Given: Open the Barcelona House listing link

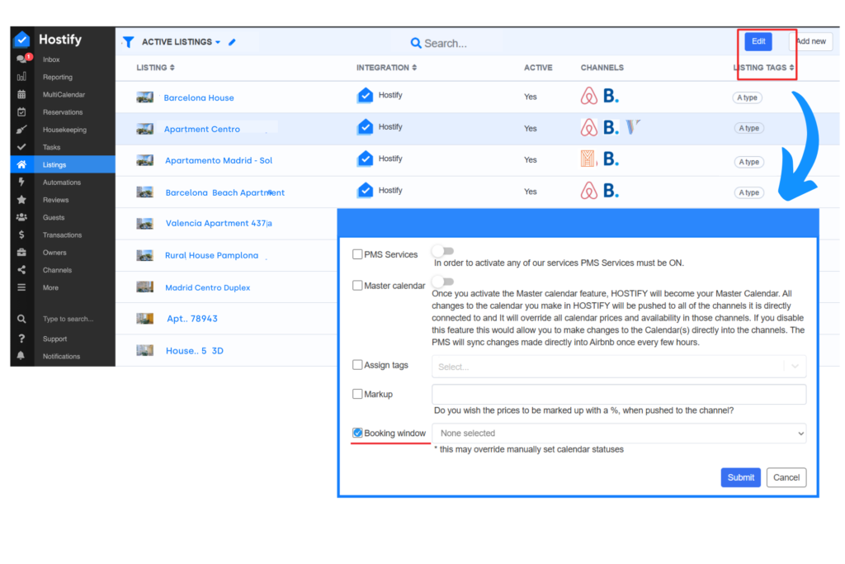Looking at the screenshot, I should (199, 97).
